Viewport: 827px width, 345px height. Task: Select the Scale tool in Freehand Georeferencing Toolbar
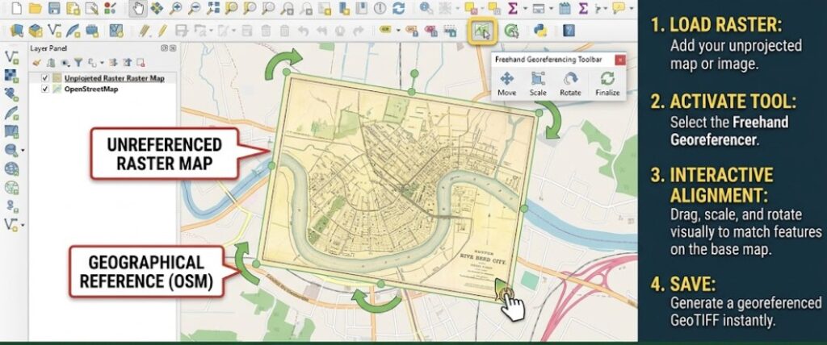pos(537,85)
